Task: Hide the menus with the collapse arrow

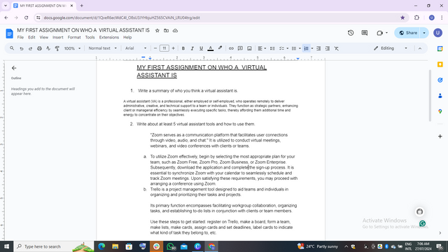Action: (x=420, y=48)
